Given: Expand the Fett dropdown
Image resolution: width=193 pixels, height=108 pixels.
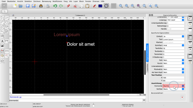Looking at the screenshot, I should click(174, 60).
